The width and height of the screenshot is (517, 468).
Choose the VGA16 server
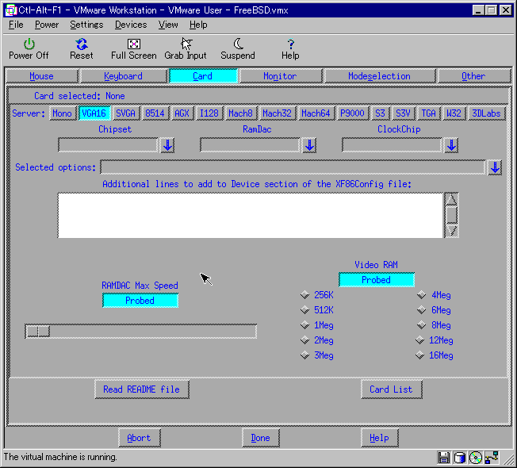click(94, 113)
